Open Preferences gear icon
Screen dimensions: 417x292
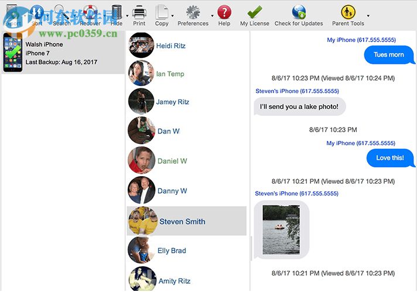(193, 12)
